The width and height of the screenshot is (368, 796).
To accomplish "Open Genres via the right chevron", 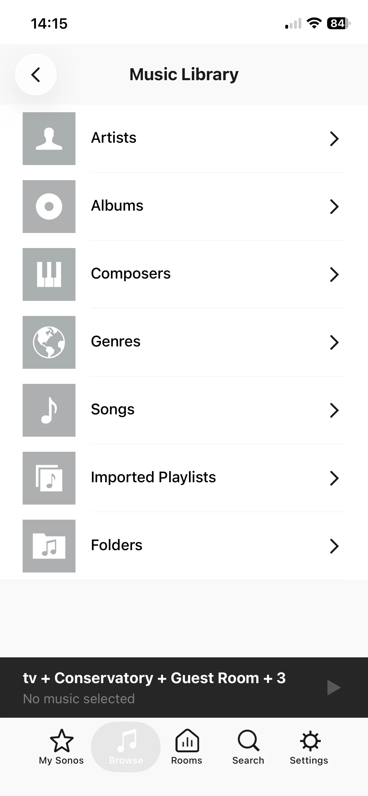I will [334, 342].
